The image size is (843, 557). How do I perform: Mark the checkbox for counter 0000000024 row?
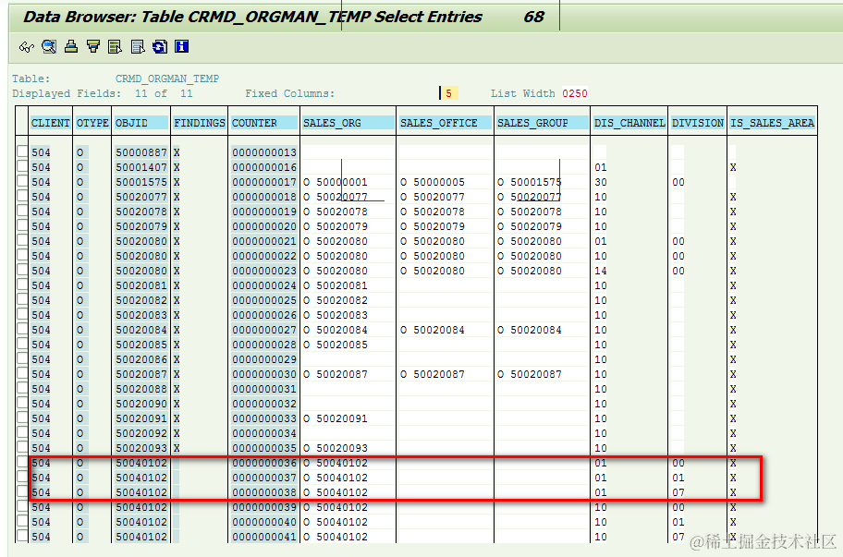point(22,285)
